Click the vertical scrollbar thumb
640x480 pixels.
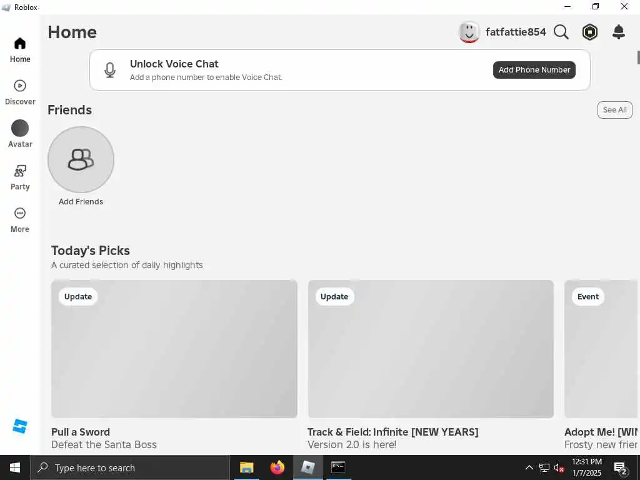pos(638,57)
